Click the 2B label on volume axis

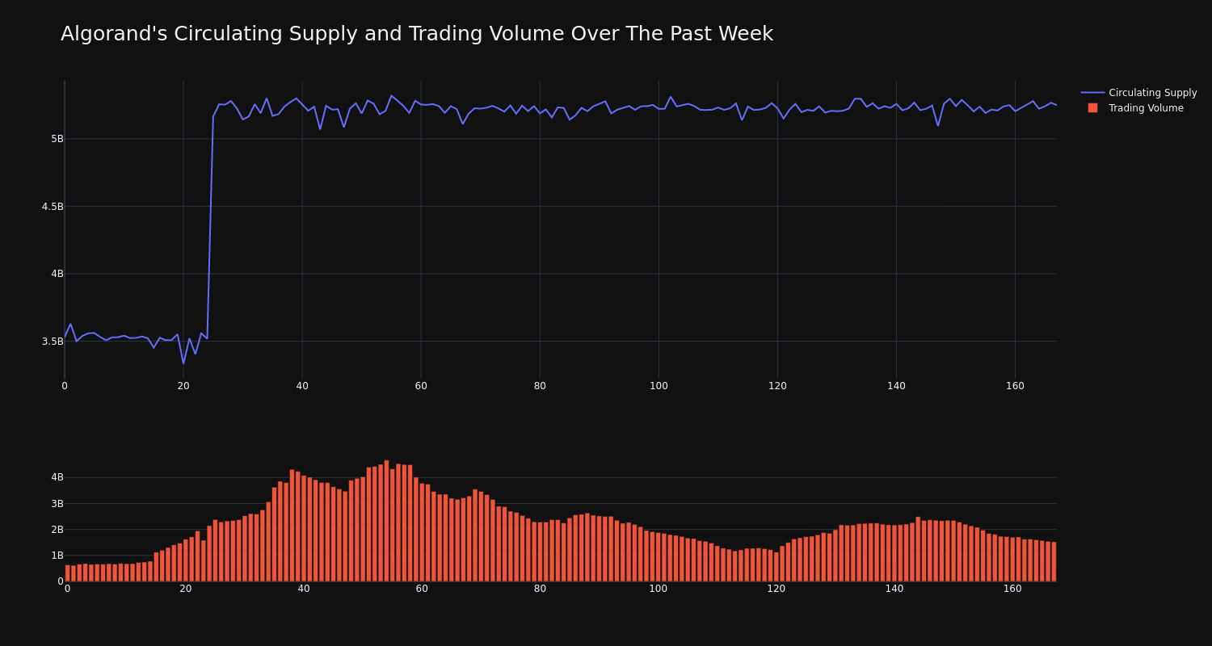[57, 530]
